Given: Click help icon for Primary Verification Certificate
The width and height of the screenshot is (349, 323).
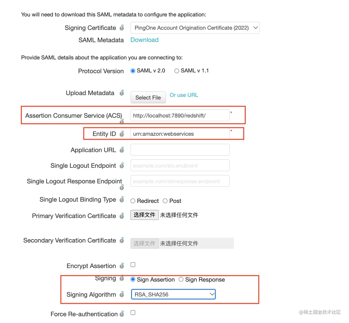Looking at the screenshot, I should pyautogui.click(x=122, y=216).
